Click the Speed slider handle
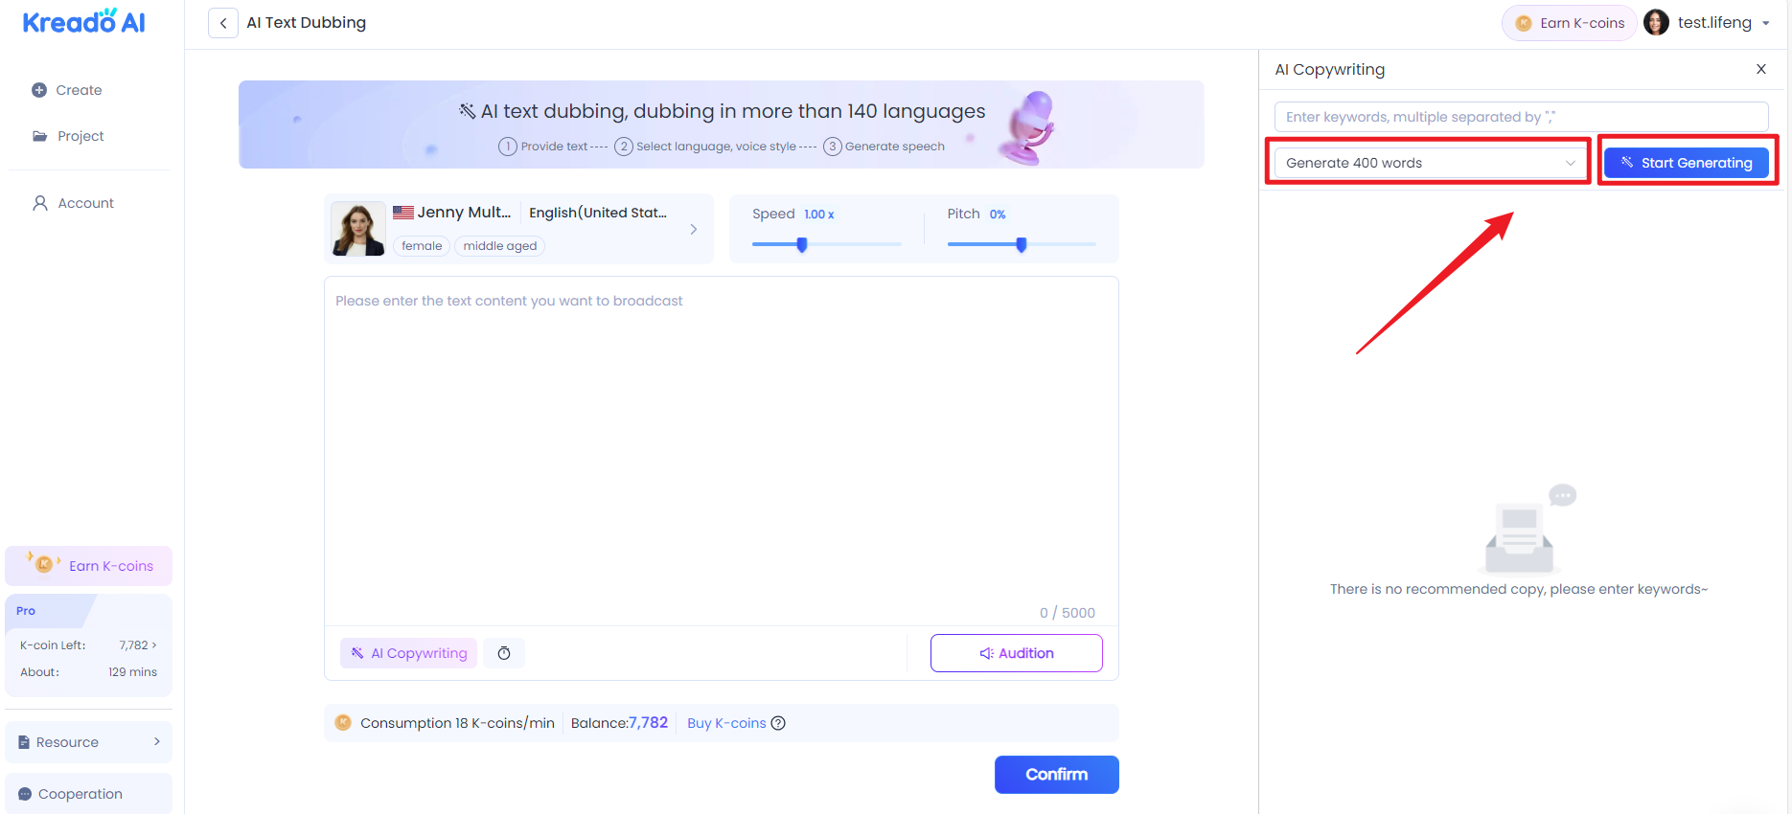Image resolution: width=1792 pixels, height=814 pixels. pyautogui.click(x=802, y=245)
